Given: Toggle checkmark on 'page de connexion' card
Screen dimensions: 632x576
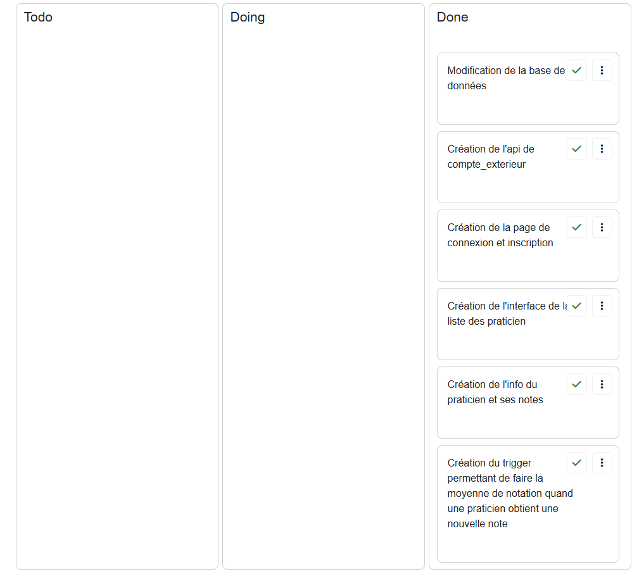Looking at the screenshot, I should [x=576, y=227].
